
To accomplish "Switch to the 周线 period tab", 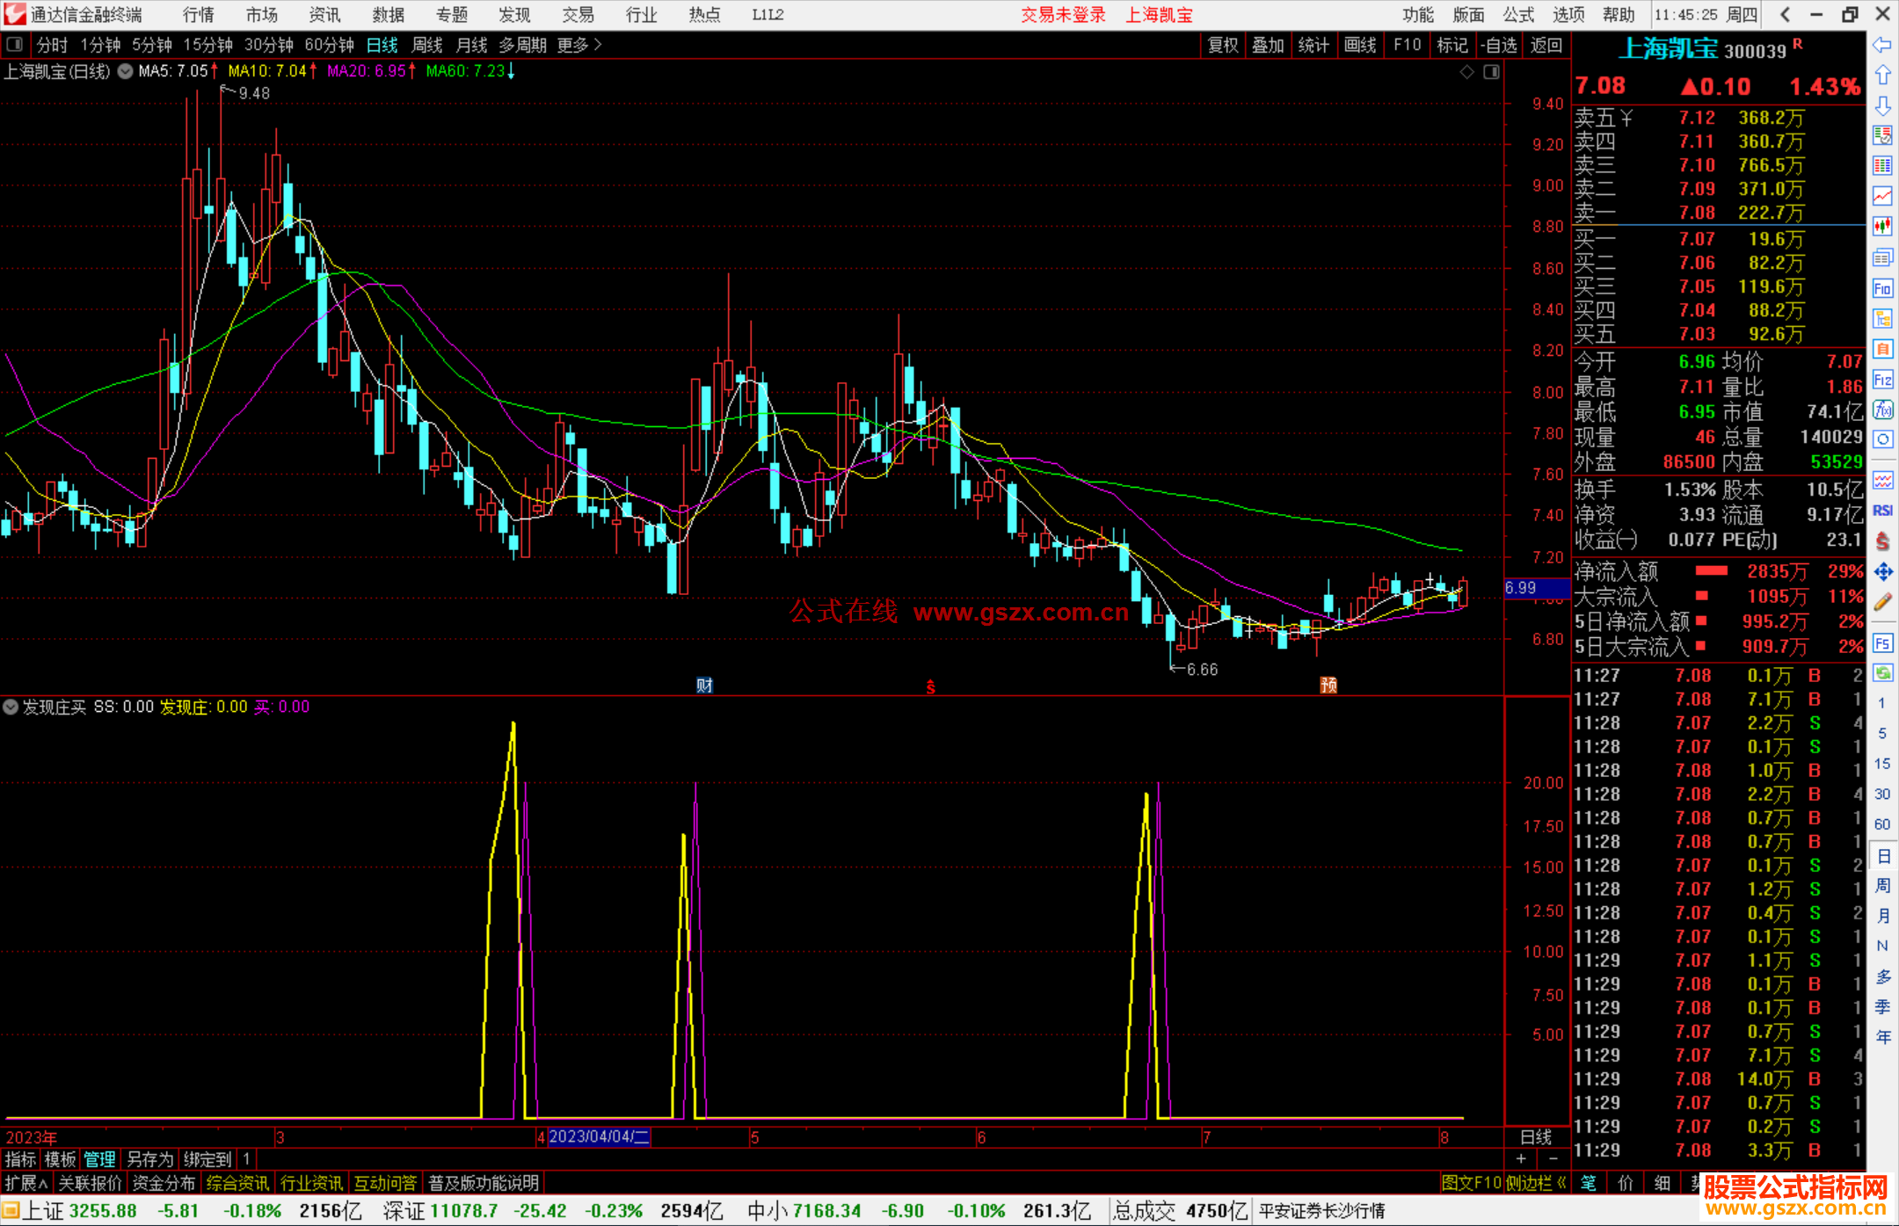I will tap(427, 45).
